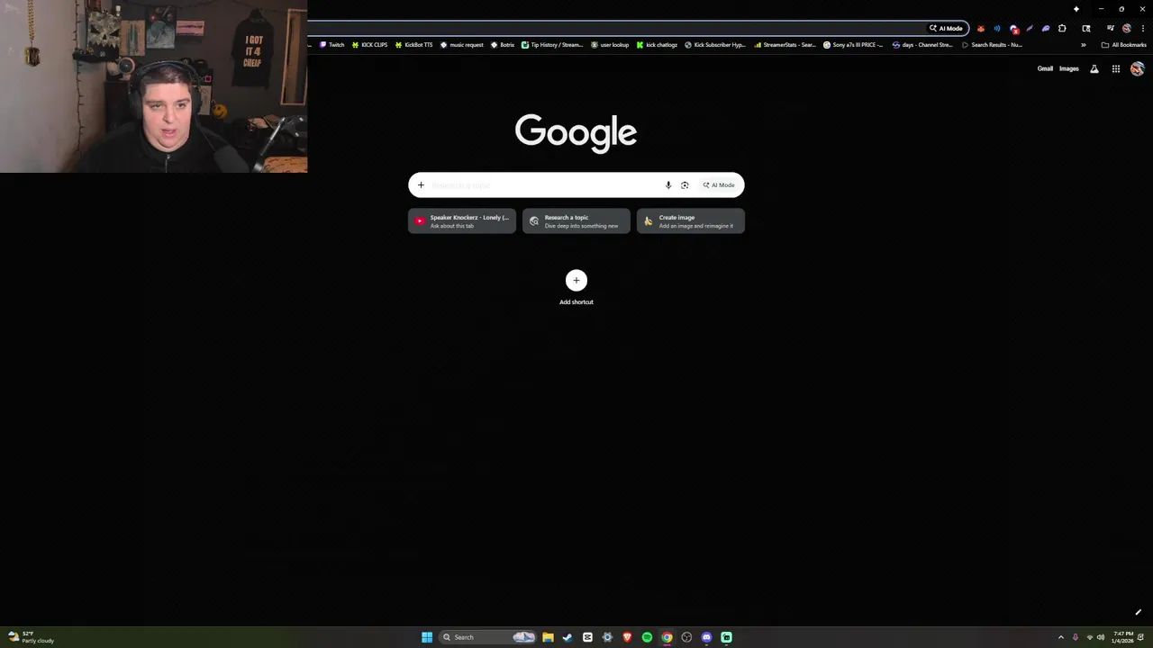Expand the hidden bookmarks chevron

[x=1084, y=45]
